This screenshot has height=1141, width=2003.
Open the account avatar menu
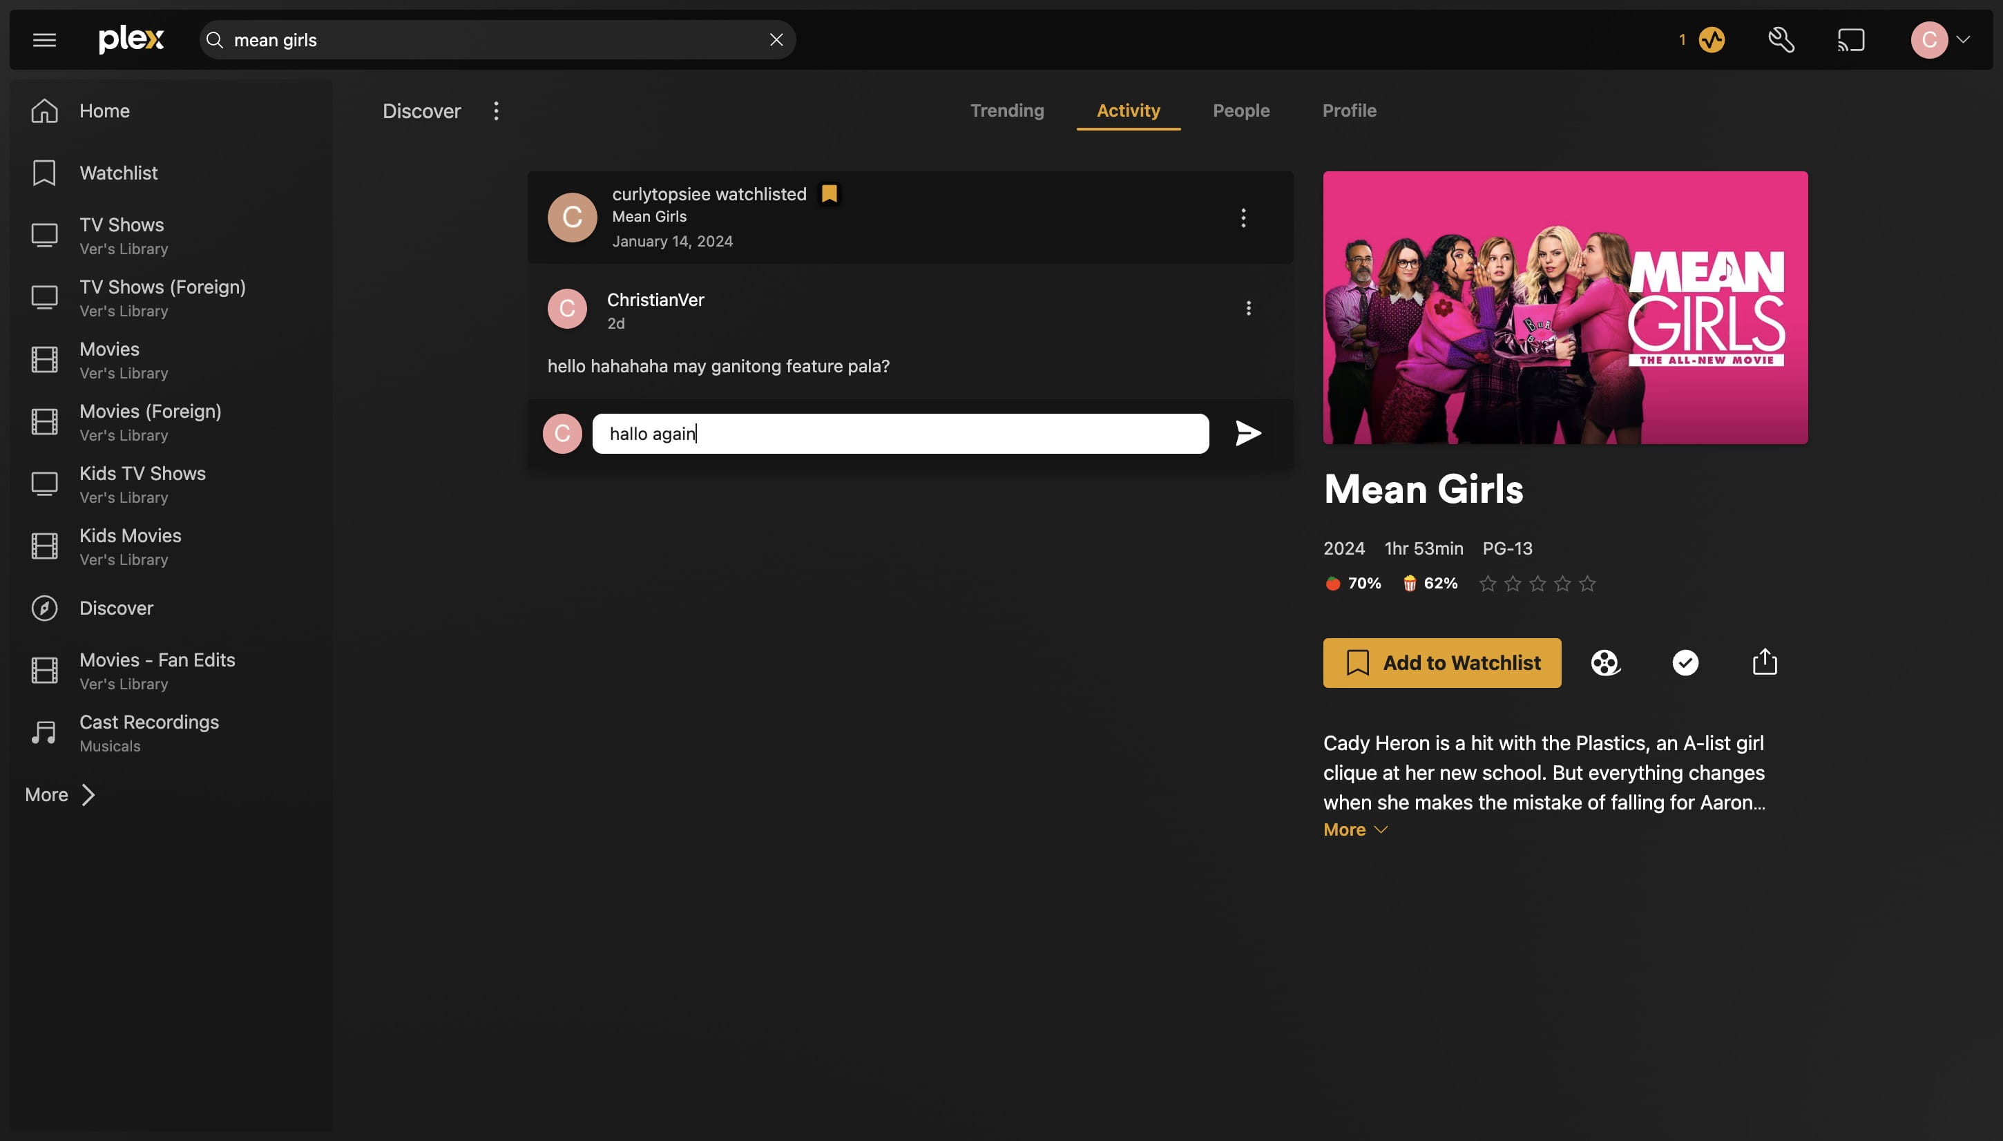[x=1939, y=40]
